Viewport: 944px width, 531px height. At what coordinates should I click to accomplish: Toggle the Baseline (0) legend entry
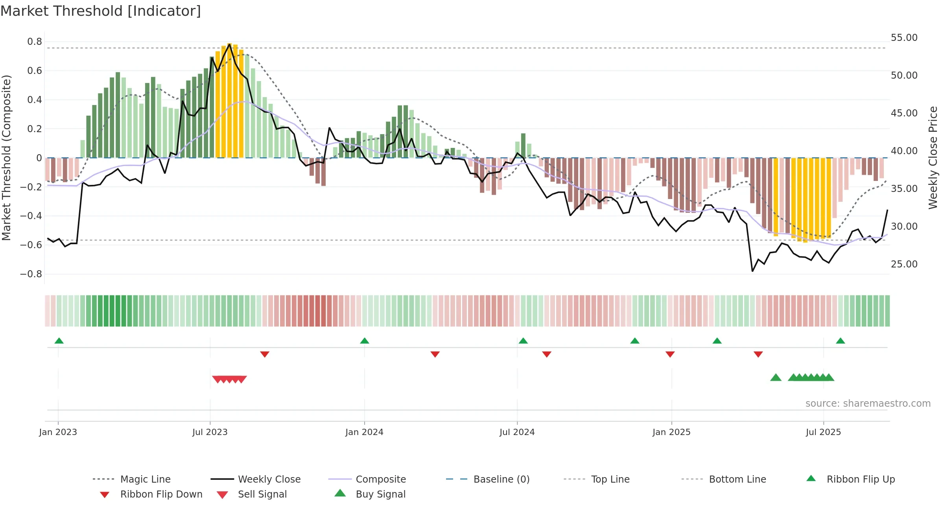coord(488,479)
